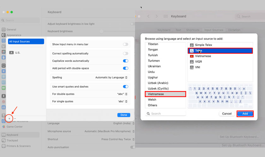
Task: Click Search field in right Keyboard window toolbar
Action: [249, 17]
